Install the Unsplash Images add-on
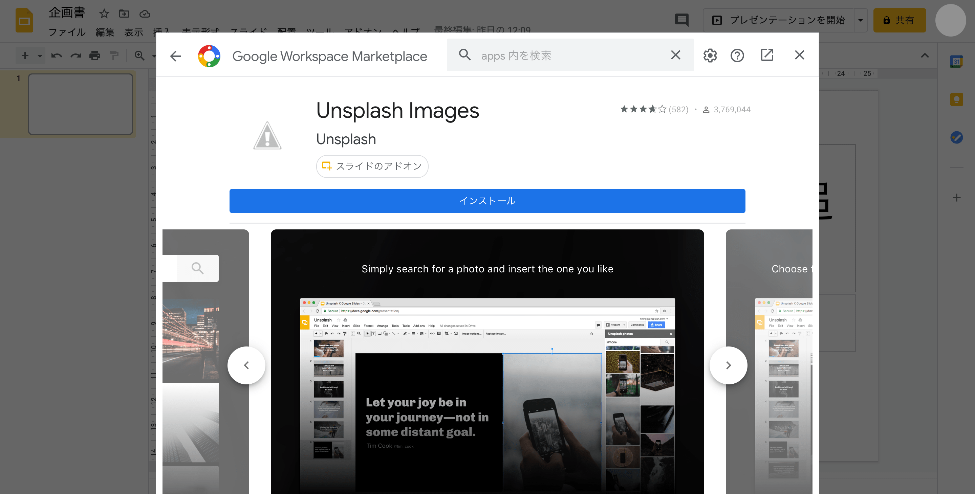The height and width of the screenshot is (494, 975). pos(487,201)
